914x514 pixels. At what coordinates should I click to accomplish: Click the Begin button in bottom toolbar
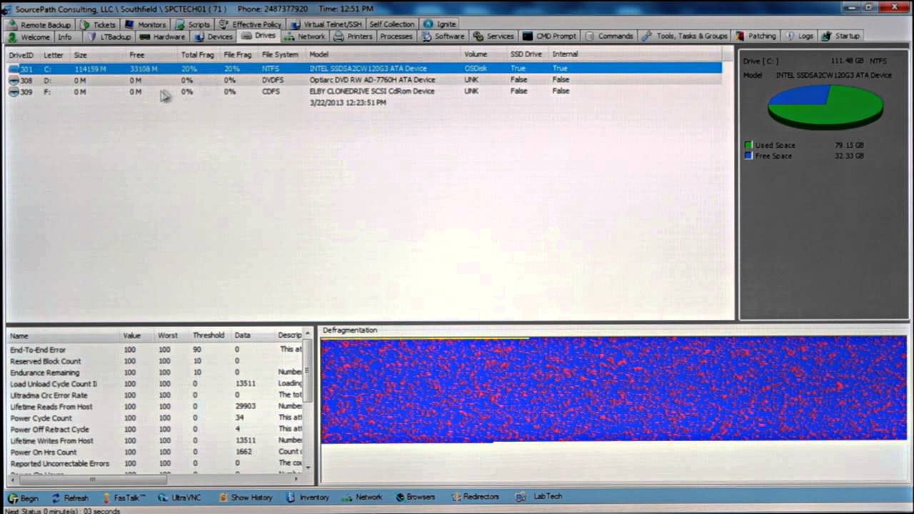coord(23,498)
